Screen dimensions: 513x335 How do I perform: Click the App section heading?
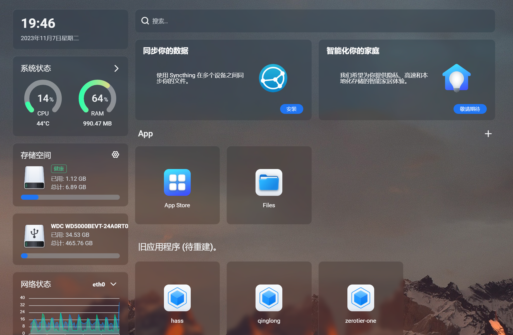click(145, 134)
